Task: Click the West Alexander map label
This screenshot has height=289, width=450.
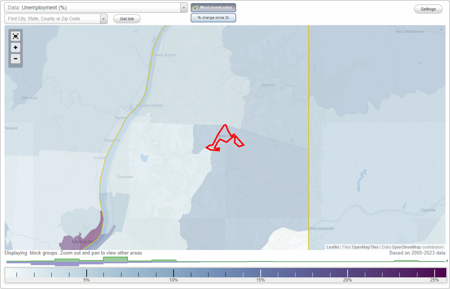Action: (321, 228)
